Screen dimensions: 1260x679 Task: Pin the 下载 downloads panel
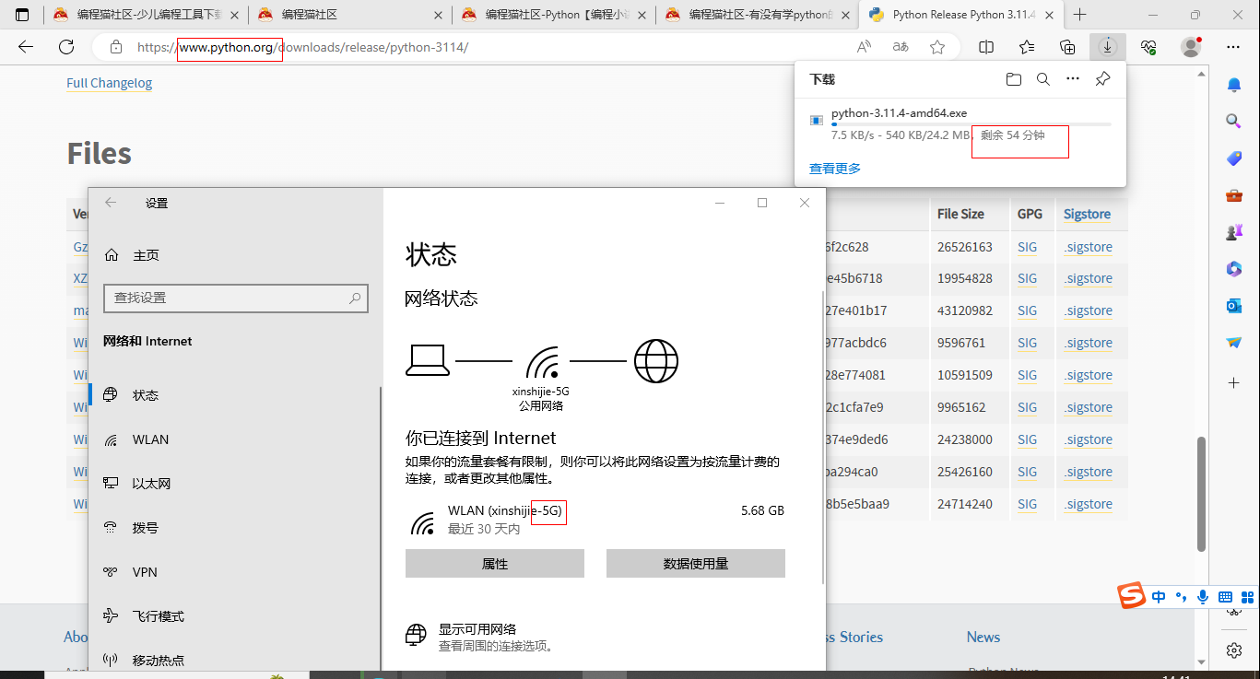[1102, 79]
